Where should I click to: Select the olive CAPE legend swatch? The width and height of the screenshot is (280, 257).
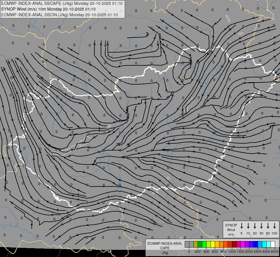[x=196, y=244]
